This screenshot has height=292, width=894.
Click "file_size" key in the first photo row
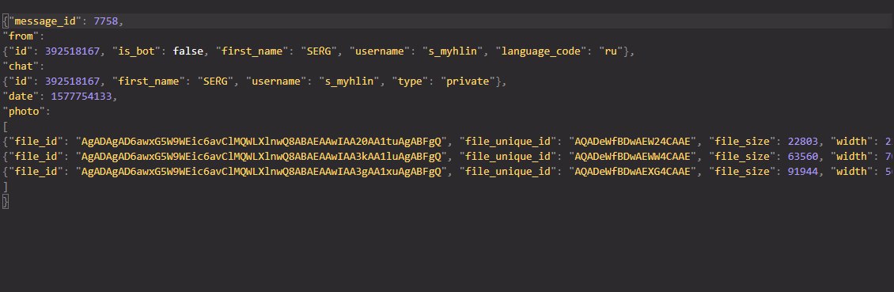(742, 142)
